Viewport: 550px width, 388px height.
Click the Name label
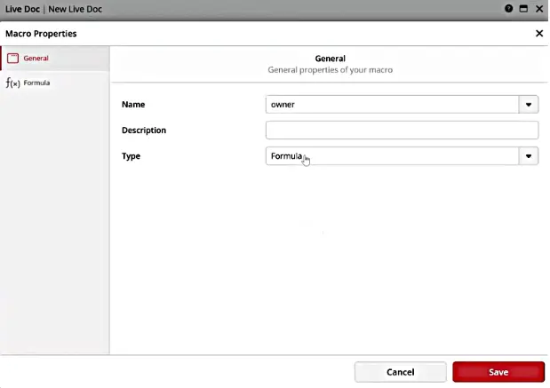coord(133,105)
